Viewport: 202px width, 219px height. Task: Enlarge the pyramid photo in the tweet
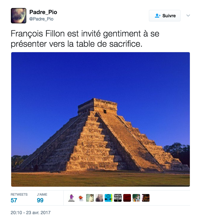click(101, 119)
